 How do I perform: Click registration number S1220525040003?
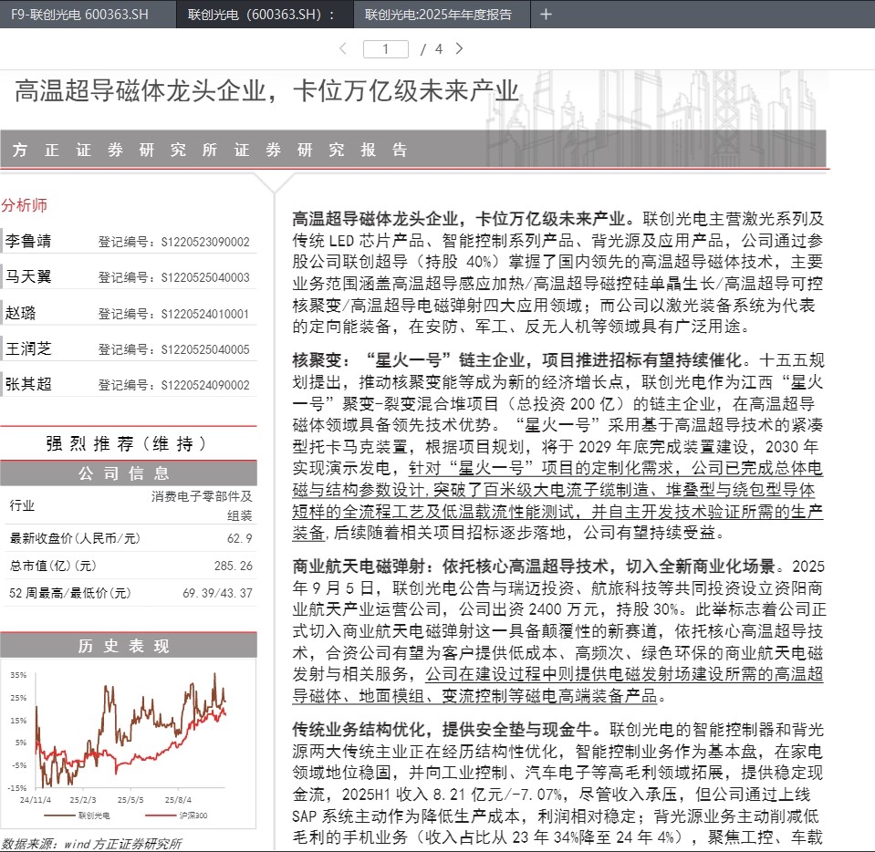click(205, 278)
